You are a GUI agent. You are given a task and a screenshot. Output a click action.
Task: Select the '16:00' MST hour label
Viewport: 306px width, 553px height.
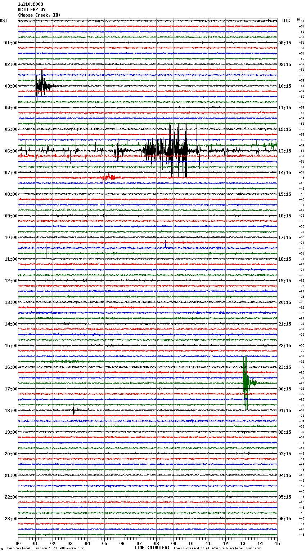click(x=11, y=367)
